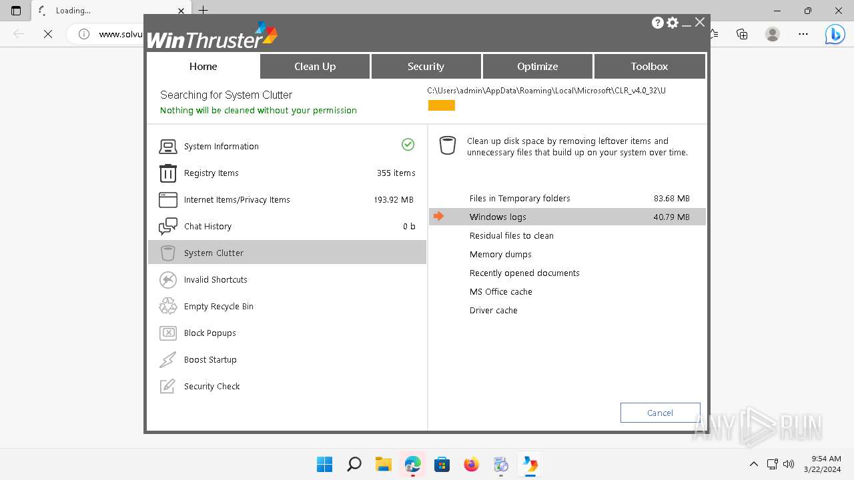Select Recently opened documents entry
The height and width of the screenshot is (480, 854).
coord(567,273)
